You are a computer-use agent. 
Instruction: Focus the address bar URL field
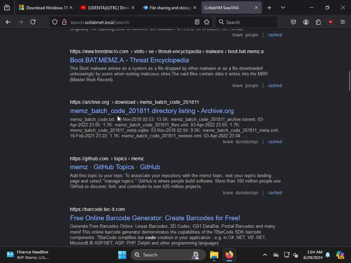pyautogui.click(x=131, y=22)
